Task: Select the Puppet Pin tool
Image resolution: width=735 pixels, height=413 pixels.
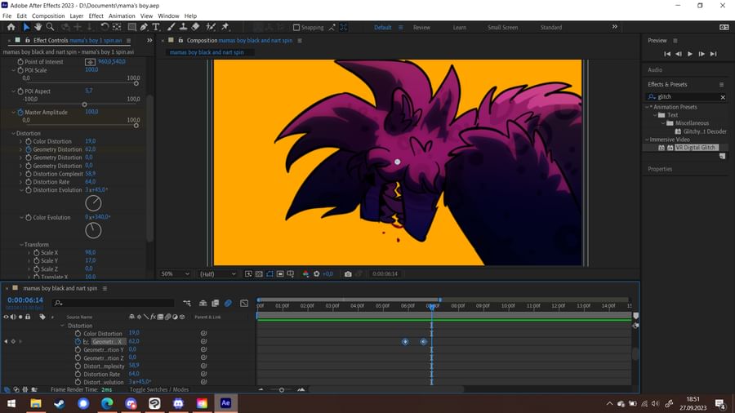Action: click(x=225, y=27)
